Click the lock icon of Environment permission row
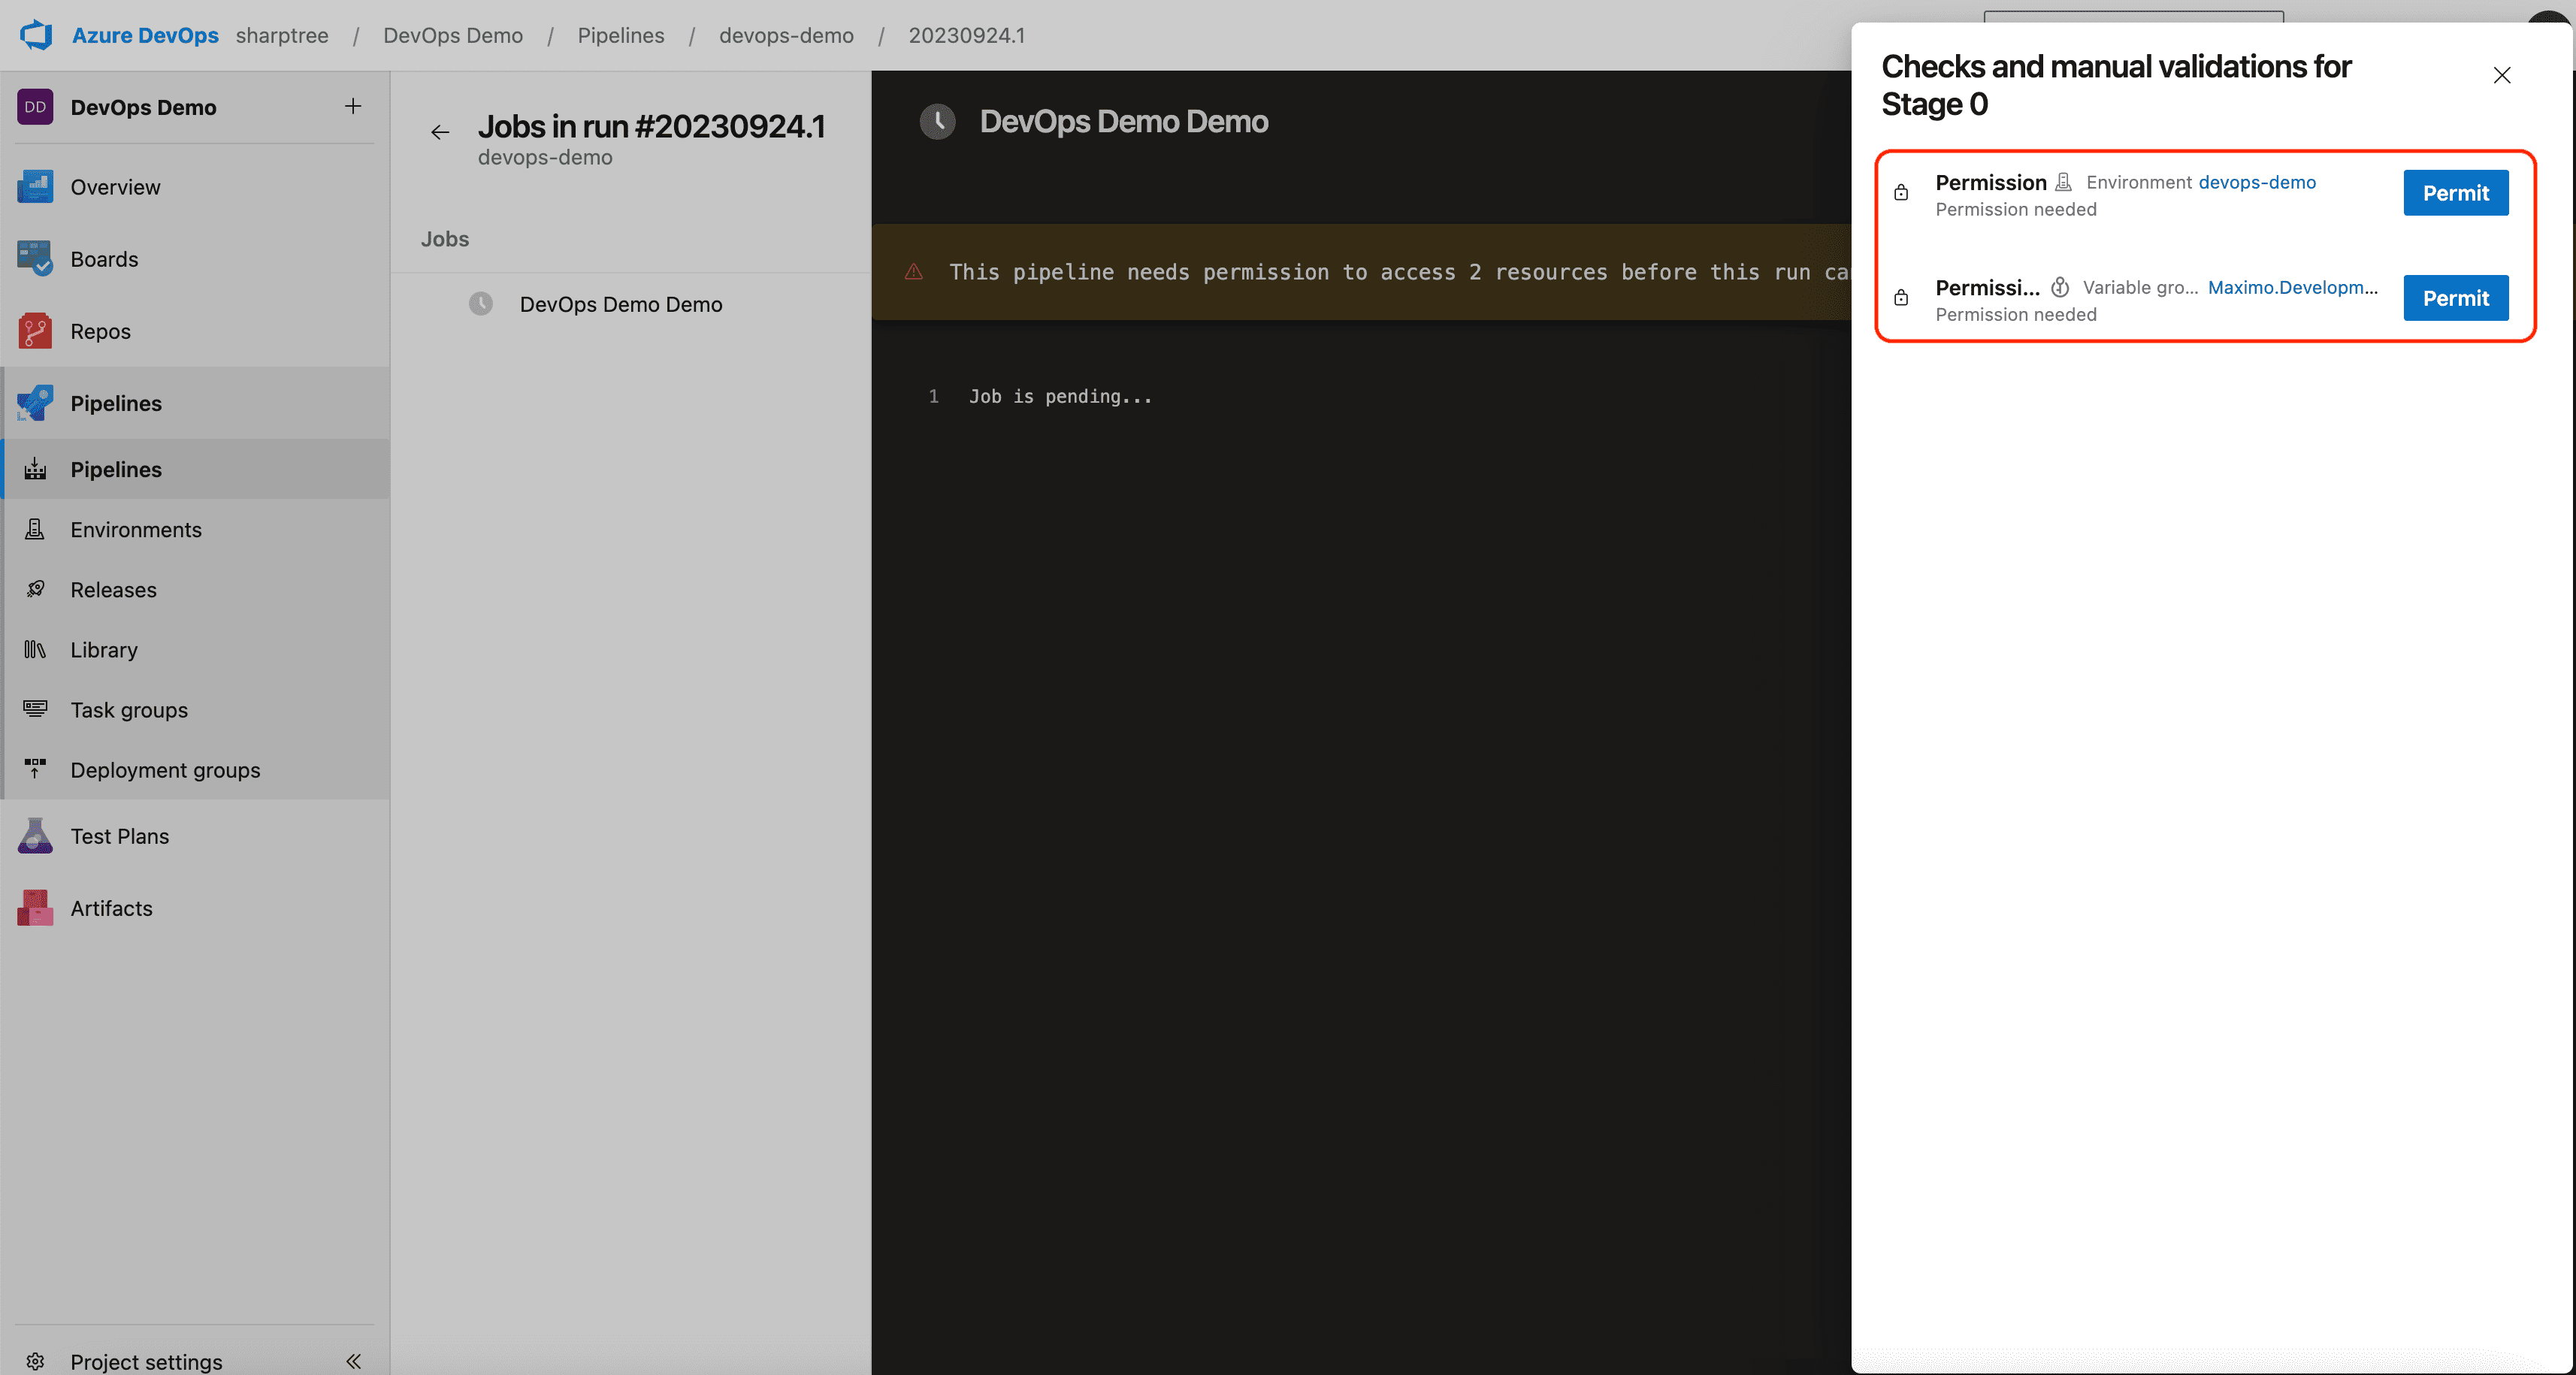 [1901, 193]
